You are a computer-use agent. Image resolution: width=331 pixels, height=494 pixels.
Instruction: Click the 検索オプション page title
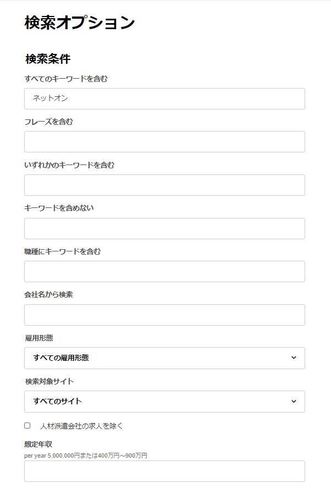point(80,23)
